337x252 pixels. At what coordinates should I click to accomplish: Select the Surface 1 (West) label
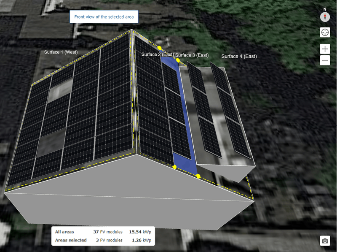pos(61,52)
